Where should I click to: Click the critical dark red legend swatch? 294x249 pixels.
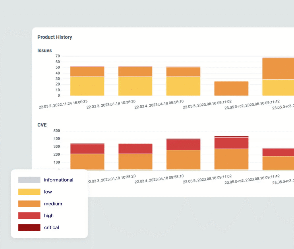pyautogui.click(x=29, y=228)
